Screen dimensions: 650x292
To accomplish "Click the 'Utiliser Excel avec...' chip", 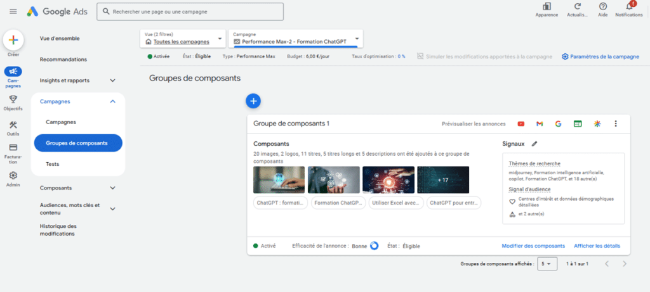I will (396, 203).
